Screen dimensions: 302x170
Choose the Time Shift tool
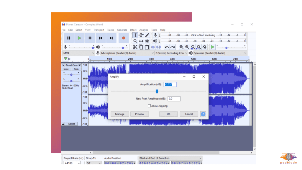tap(141, 41)
